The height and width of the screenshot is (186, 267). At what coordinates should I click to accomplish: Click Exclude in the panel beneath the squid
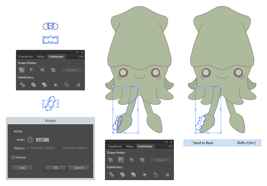(142, 160)
